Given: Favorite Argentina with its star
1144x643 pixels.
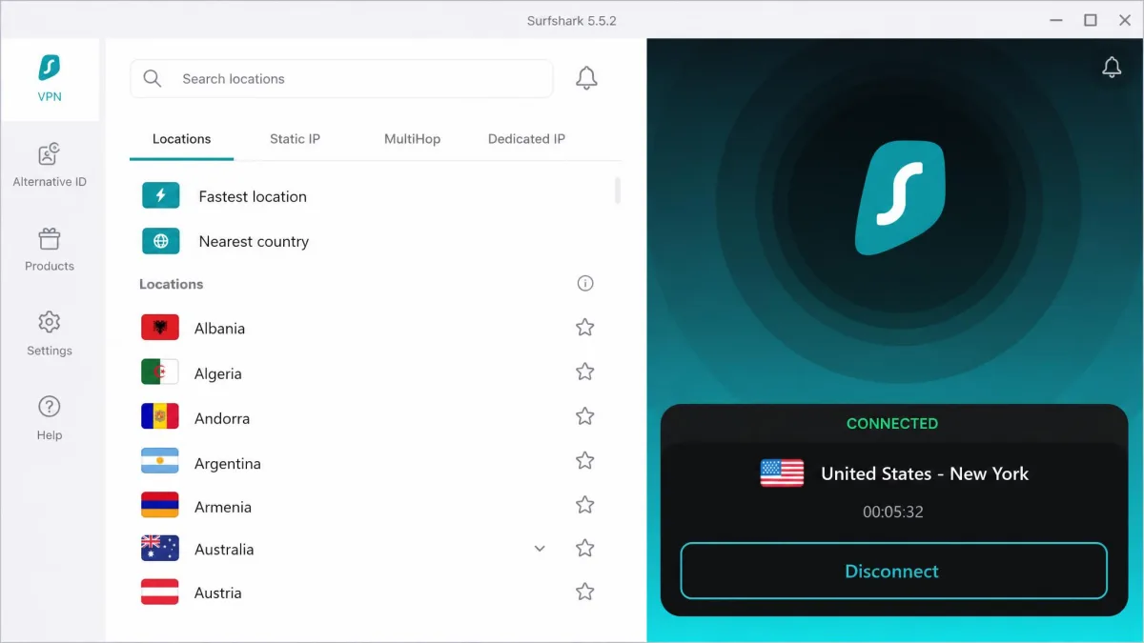Looking at the screenshot, I should [585, 461].
